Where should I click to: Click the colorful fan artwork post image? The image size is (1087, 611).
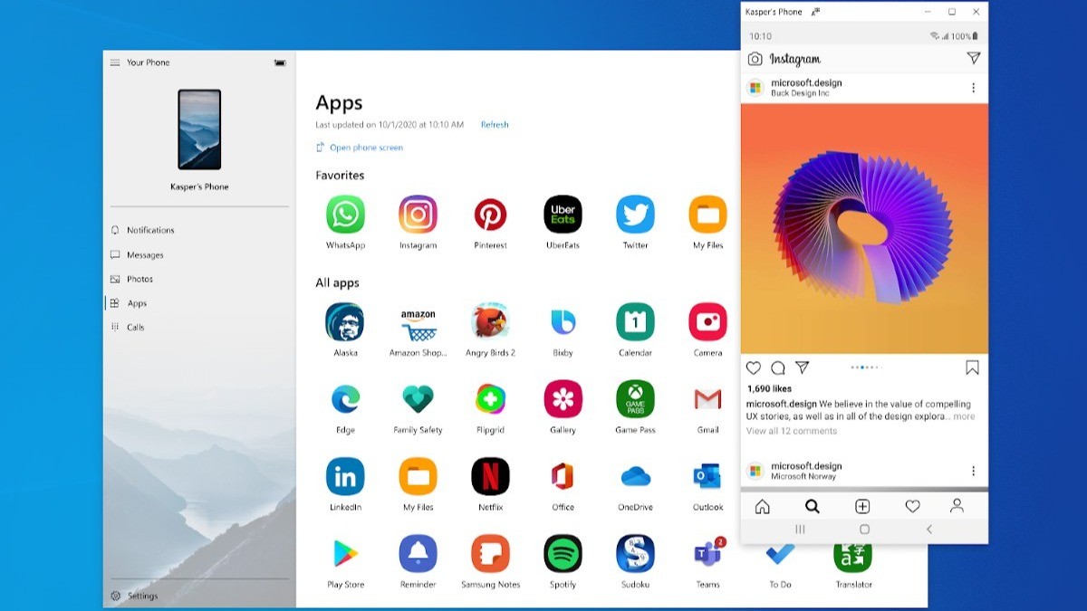864,228
